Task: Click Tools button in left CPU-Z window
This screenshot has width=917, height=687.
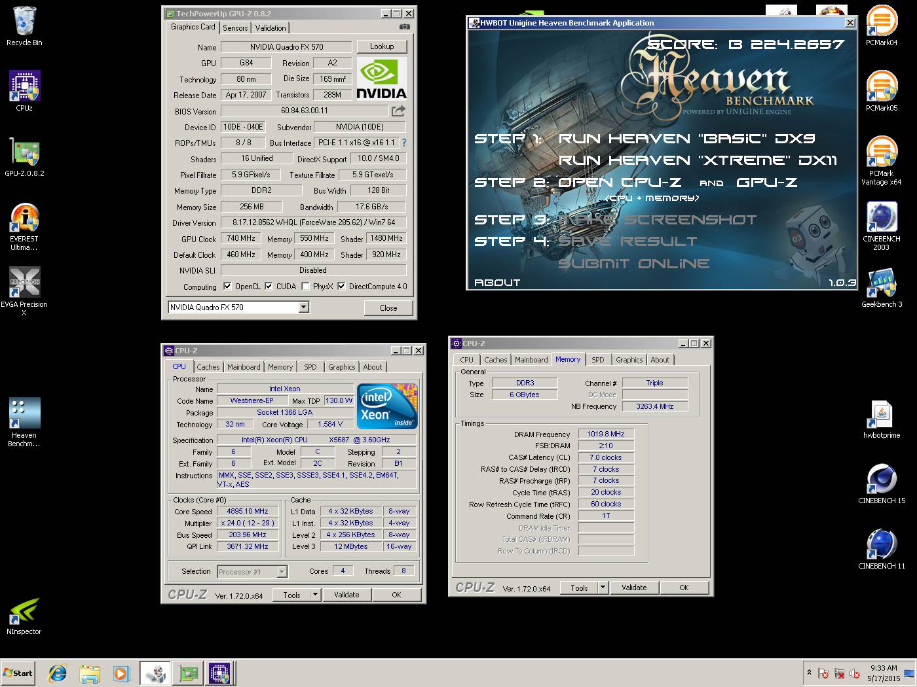Action: (292, 595)
